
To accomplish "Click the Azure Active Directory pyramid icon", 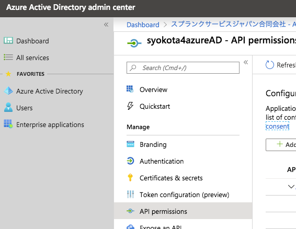I will (8, 91).
